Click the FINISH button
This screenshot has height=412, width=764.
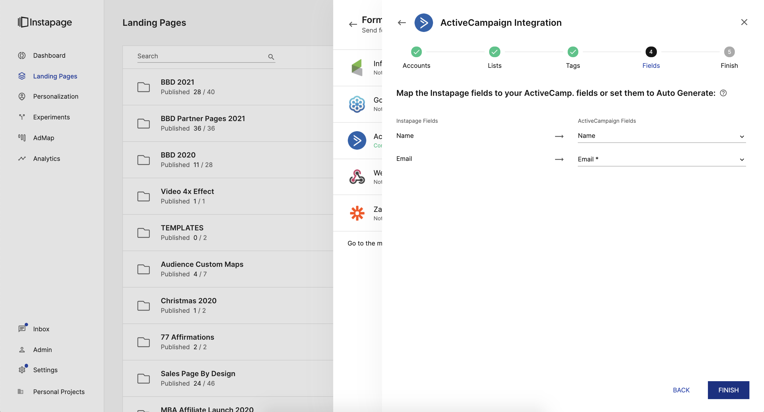pos(728,390)
